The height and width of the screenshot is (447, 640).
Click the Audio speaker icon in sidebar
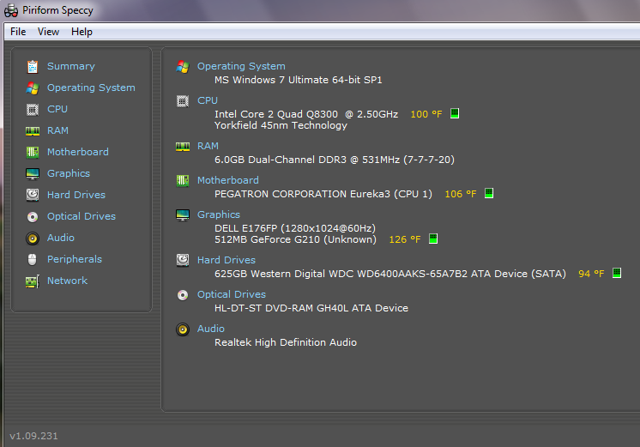tap(33, 238)
